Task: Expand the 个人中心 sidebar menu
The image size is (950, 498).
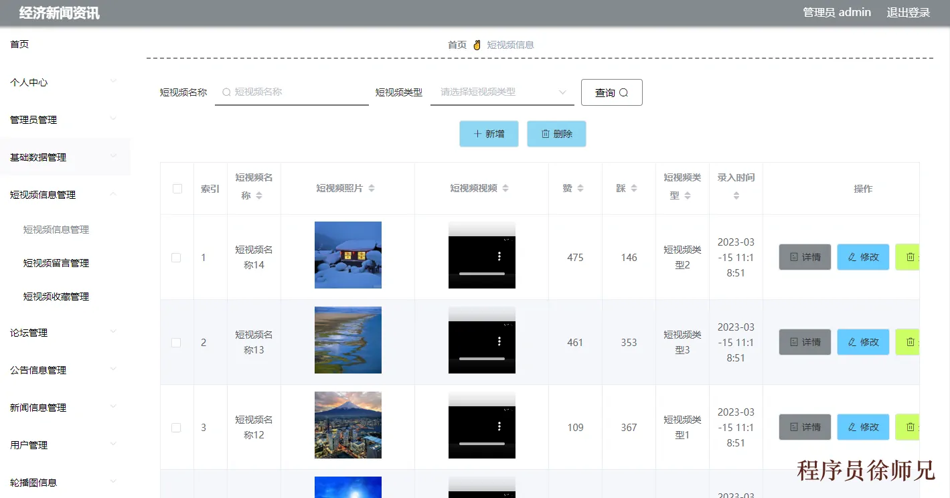Action: coord(65,82)
